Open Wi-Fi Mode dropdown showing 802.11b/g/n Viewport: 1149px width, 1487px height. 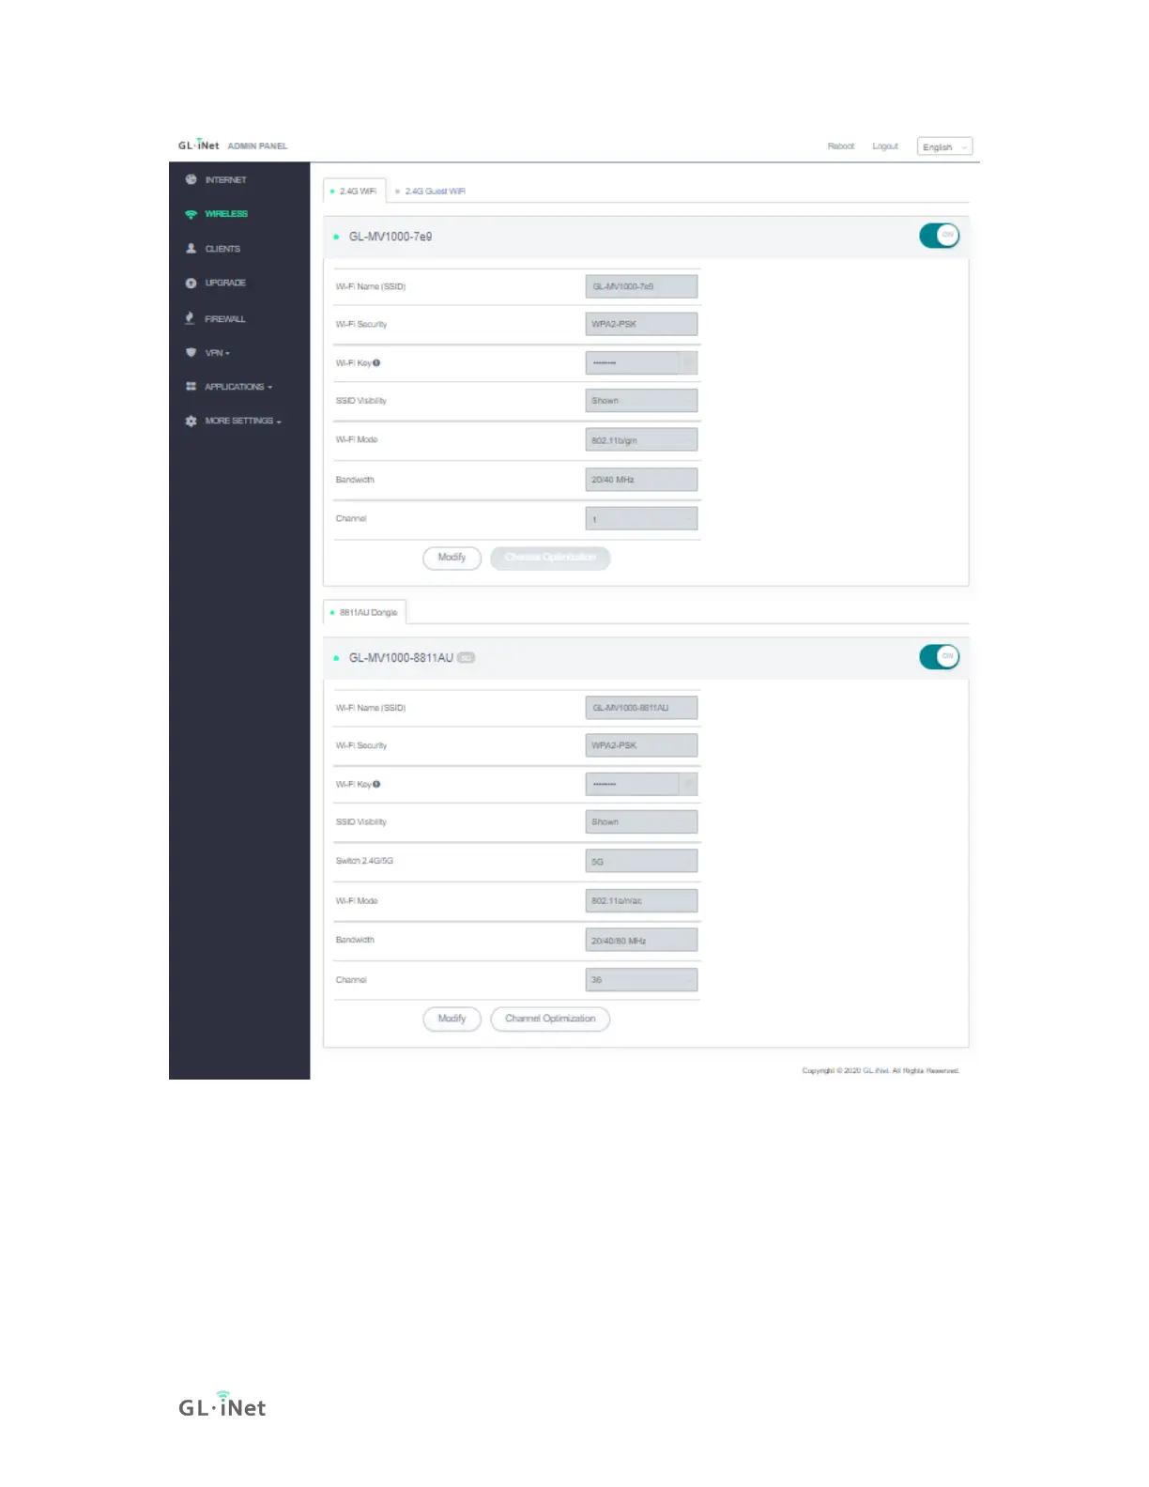click(x=641, y=439)
